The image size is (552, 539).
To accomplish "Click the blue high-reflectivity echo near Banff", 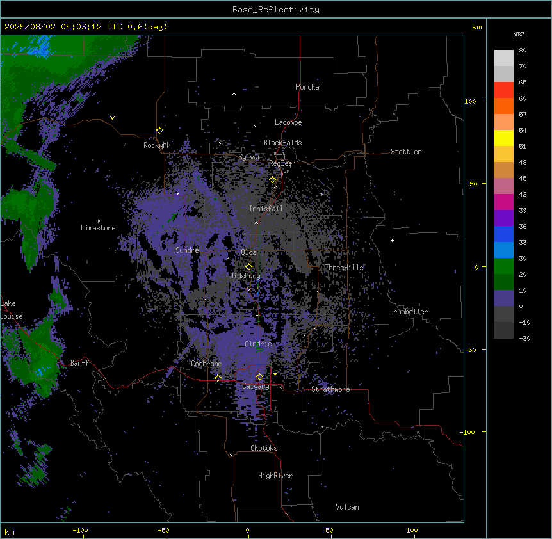I will (40, 371).
